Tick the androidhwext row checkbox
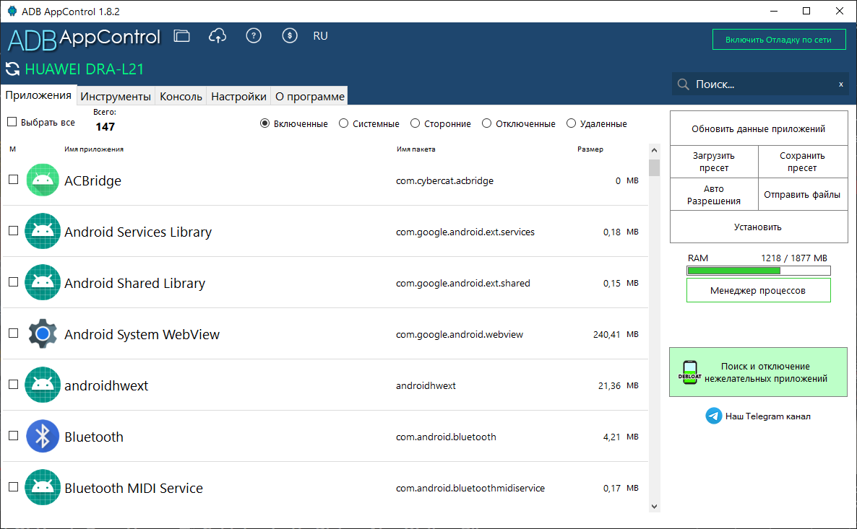 click(x=14, y=385)
